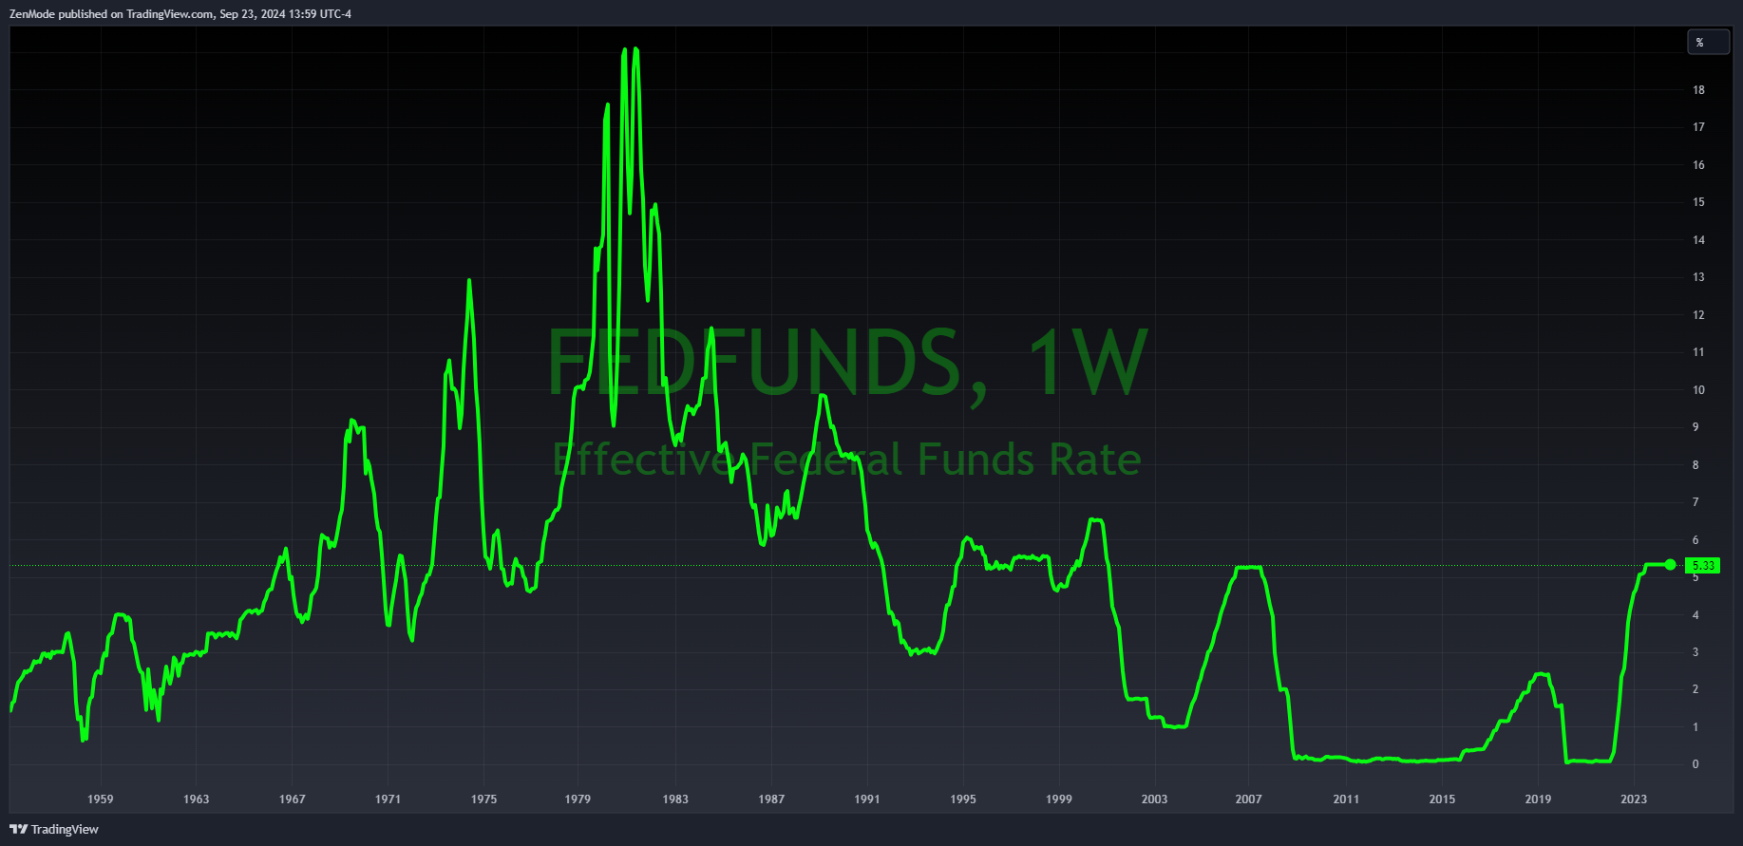Toggle the percent scale button
The height and width of the screenshot is (846, 1743).
[x=1707, y=43]
